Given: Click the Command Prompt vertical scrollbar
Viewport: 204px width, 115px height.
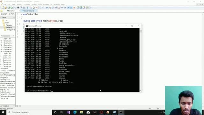Looking at the screenshot, I should click(x=141, y=59).
